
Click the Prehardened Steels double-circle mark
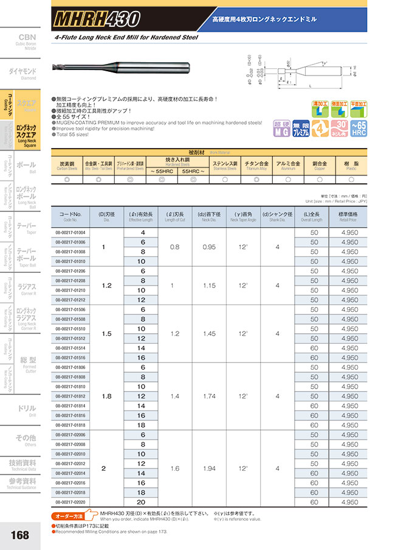pos(130,180)
